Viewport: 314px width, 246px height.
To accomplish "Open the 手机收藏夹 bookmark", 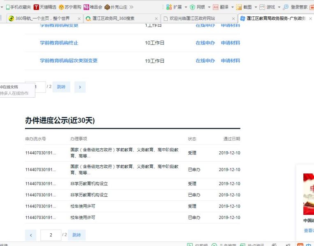I will pyautogui.click(x=18, y=7).
